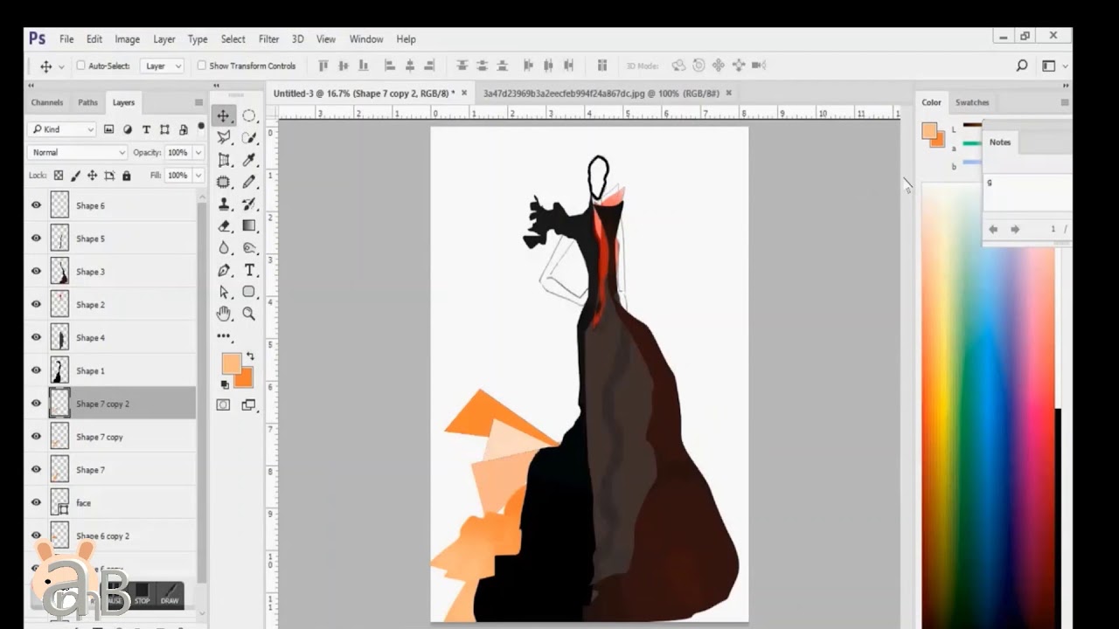1119x629 pixels.
Task: Select the Blur tool
Action: pos(224,248)
